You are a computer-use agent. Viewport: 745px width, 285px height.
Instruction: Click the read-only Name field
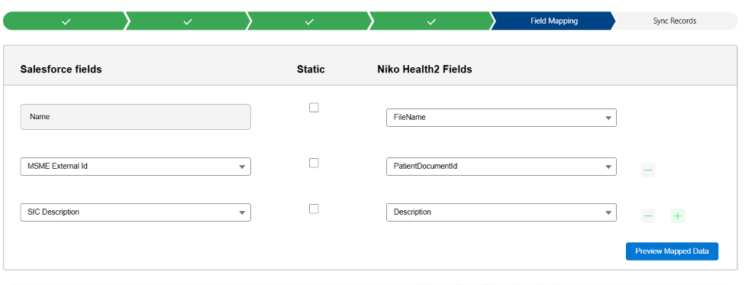pos(135,117)
